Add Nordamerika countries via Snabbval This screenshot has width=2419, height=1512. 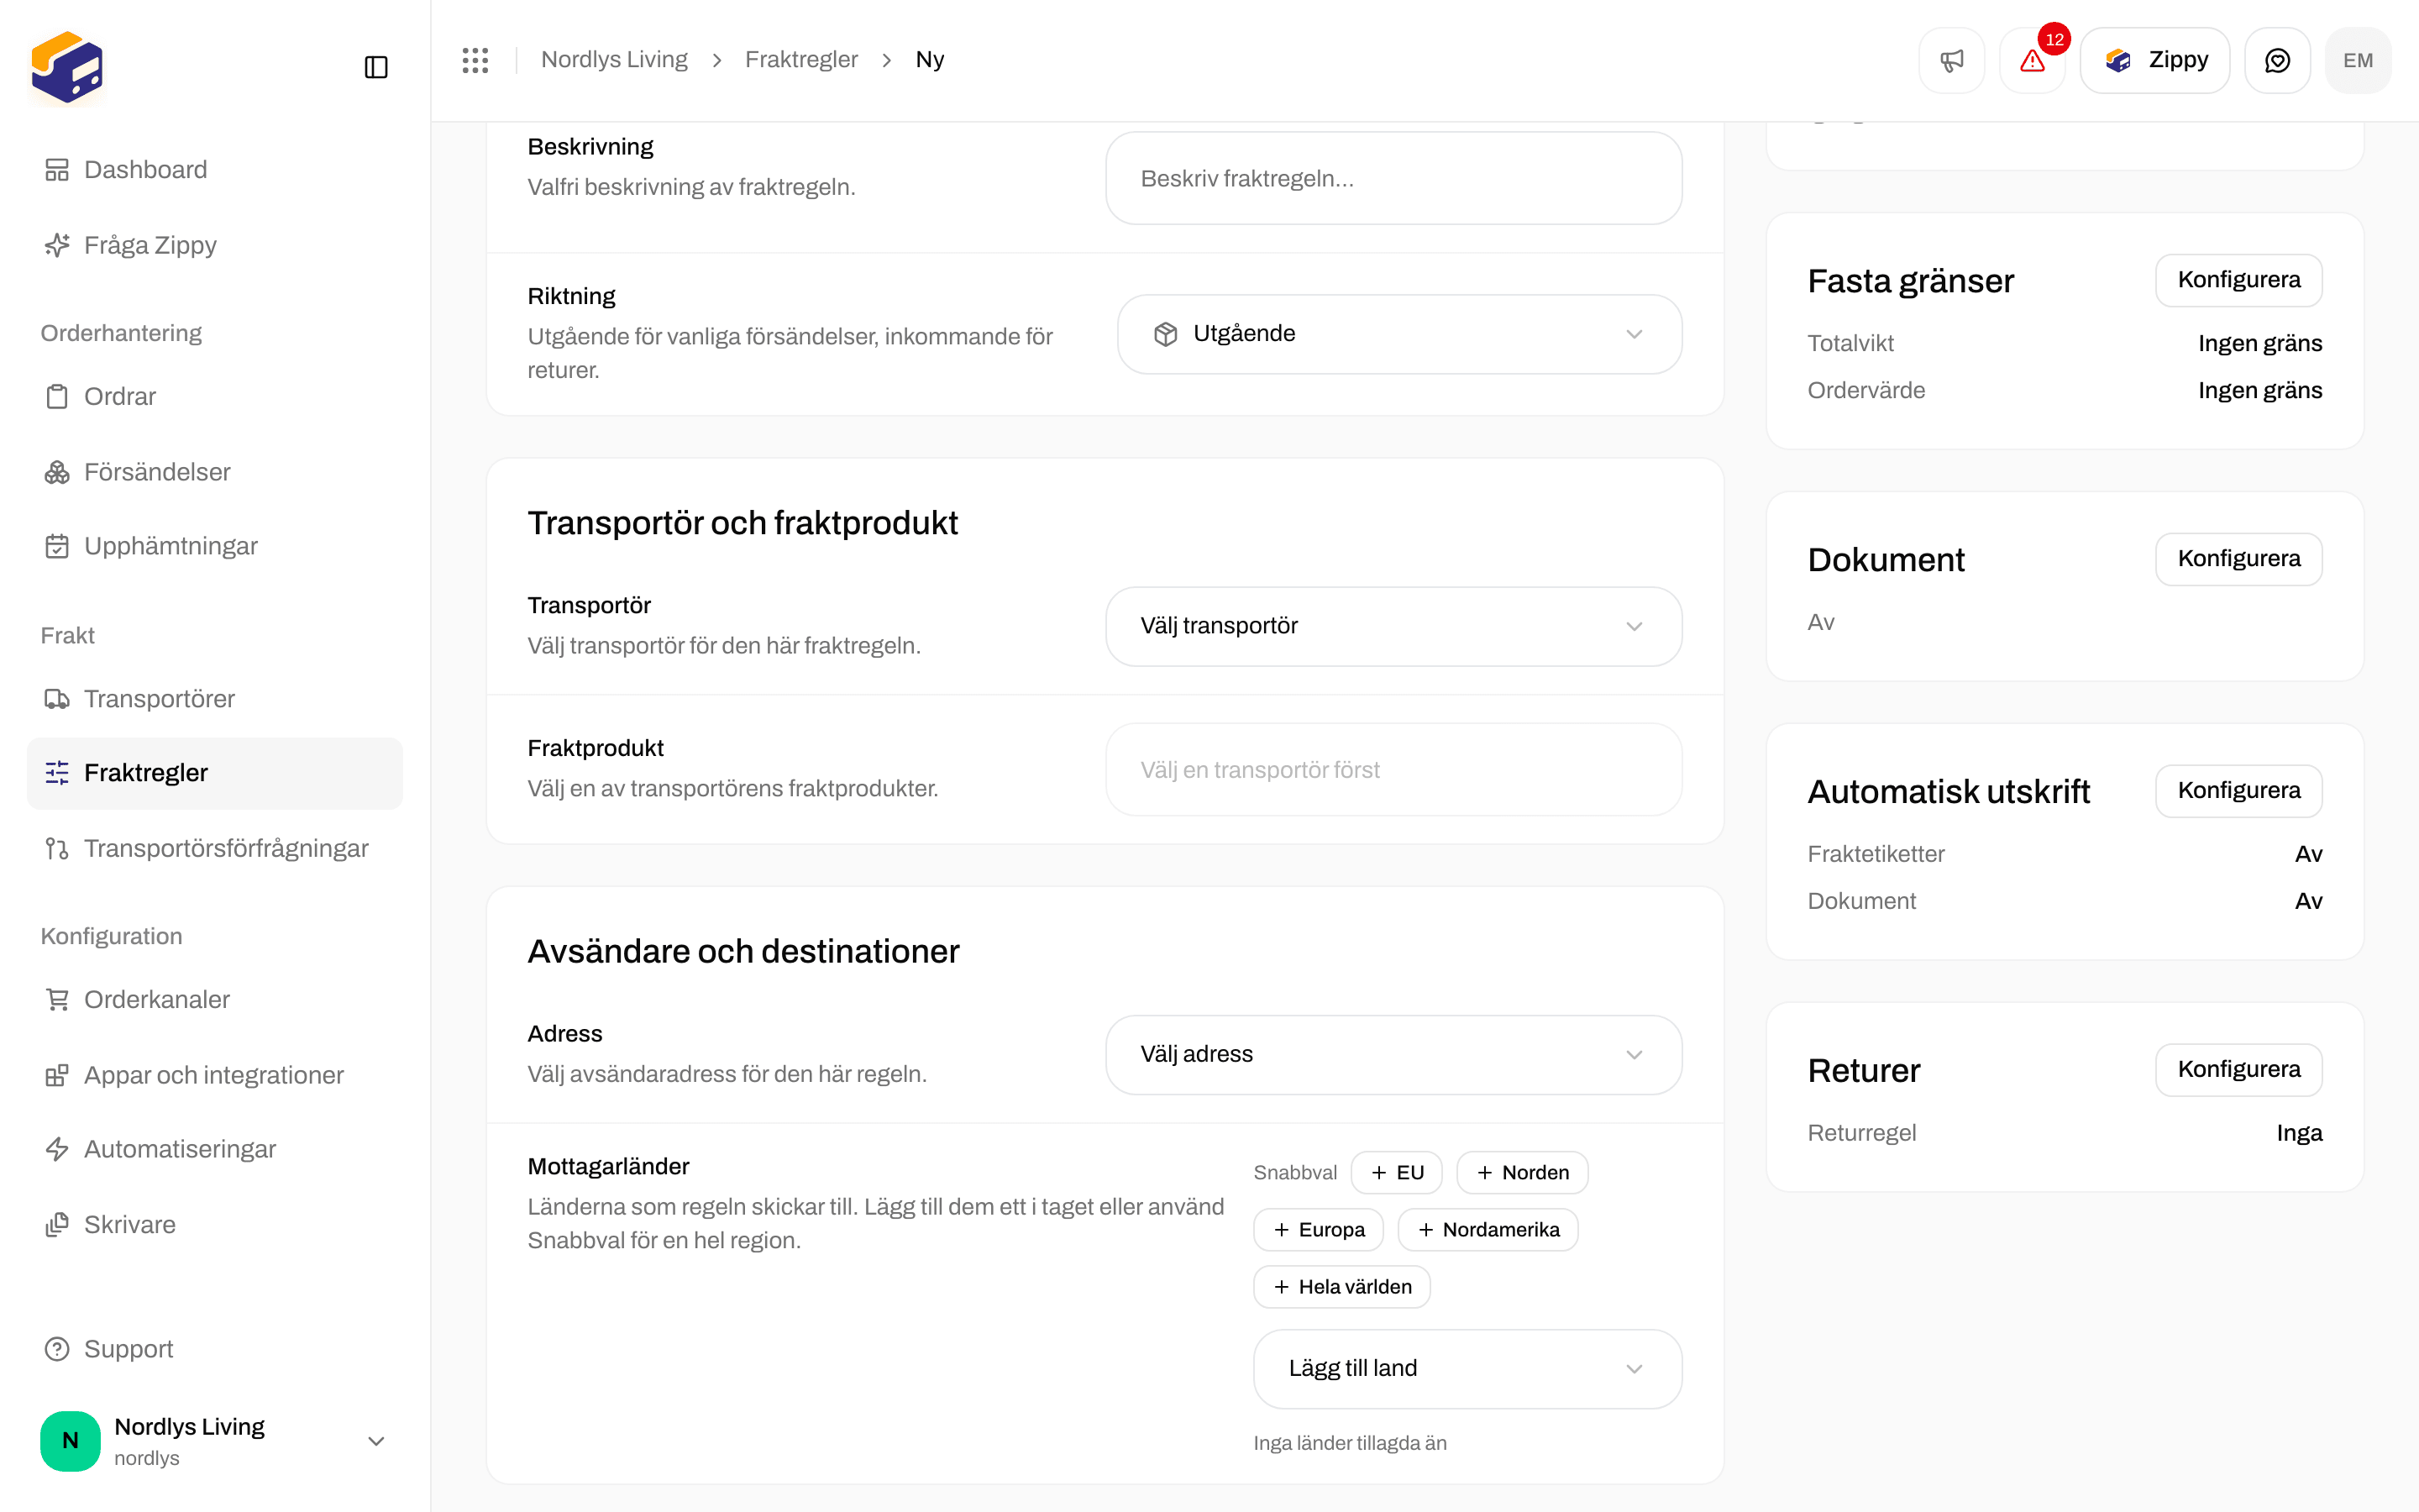click(x=1488, y=1230)
